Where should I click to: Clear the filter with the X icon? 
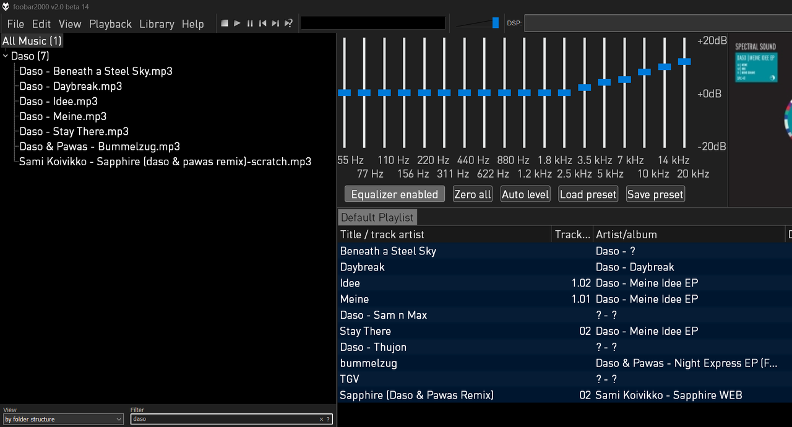coord(321,419)
